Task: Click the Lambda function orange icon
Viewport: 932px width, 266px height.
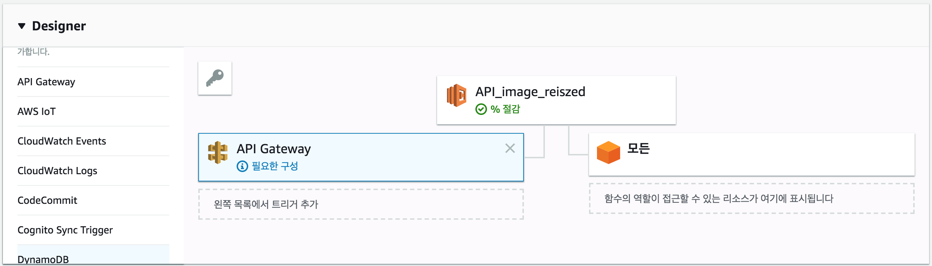Action: tap(457, 95)
